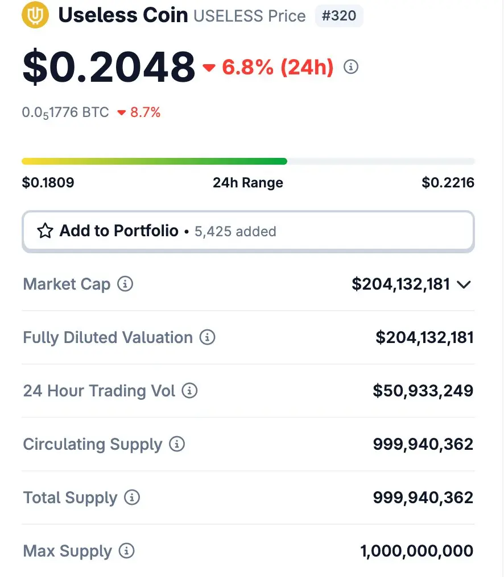
Task: Click the Total Supply info icon
Action: pos(131,497)
